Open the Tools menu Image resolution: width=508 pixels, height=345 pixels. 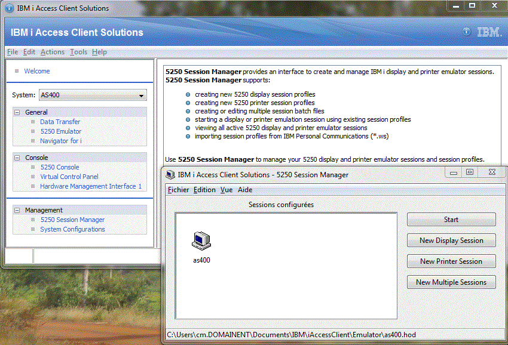click(79, 52)
